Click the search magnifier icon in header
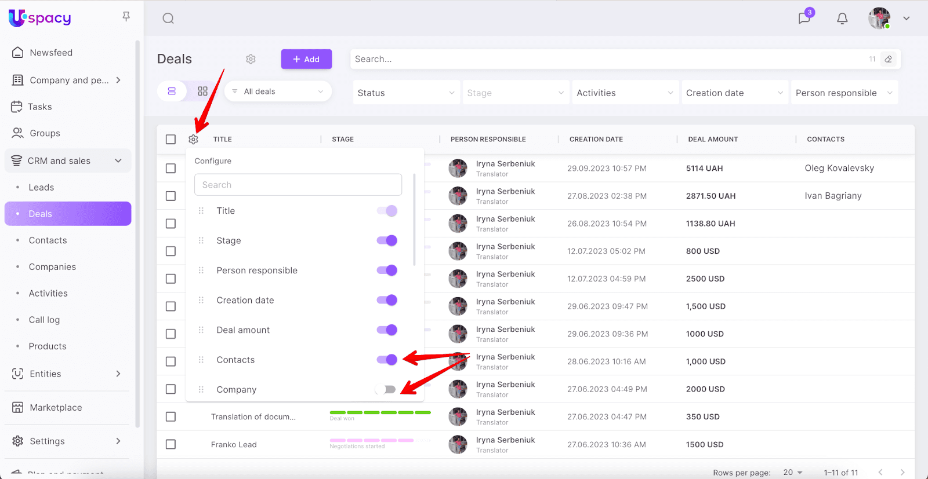This screenshot has height=479, width=928. tap(168, 19)
